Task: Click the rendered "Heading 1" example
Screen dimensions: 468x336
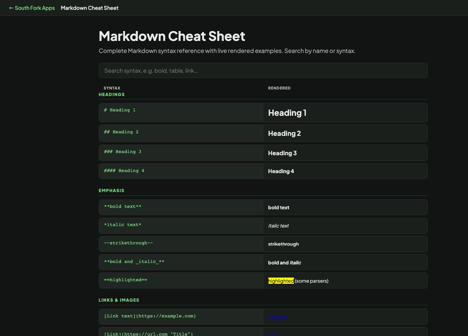Action: point(287,113)
